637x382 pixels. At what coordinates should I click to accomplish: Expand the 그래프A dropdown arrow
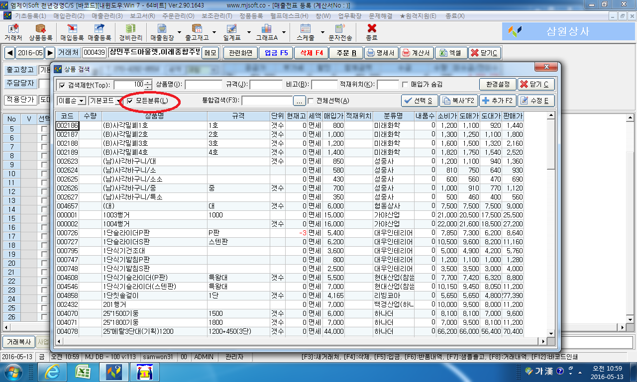pyautogui.click(x=285, y=32)
